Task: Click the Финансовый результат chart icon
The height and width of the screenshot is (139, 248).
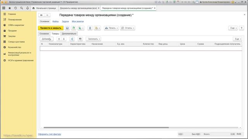Action: click(5, 54)
